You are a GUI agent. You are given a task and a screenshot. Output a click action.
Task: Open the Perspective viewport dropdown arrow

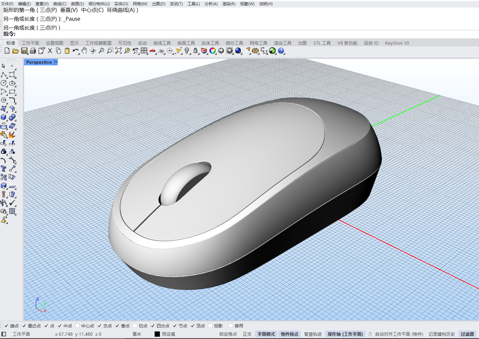[56, 62]
